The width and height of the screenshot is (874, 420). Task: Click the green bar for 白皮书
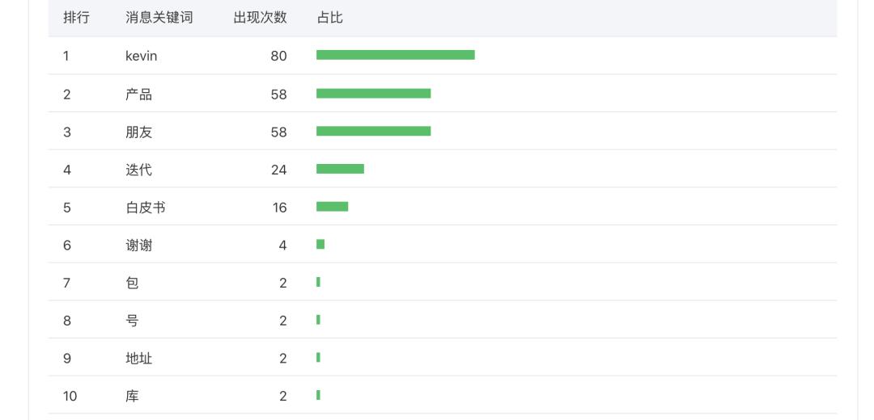coord(332,207)
